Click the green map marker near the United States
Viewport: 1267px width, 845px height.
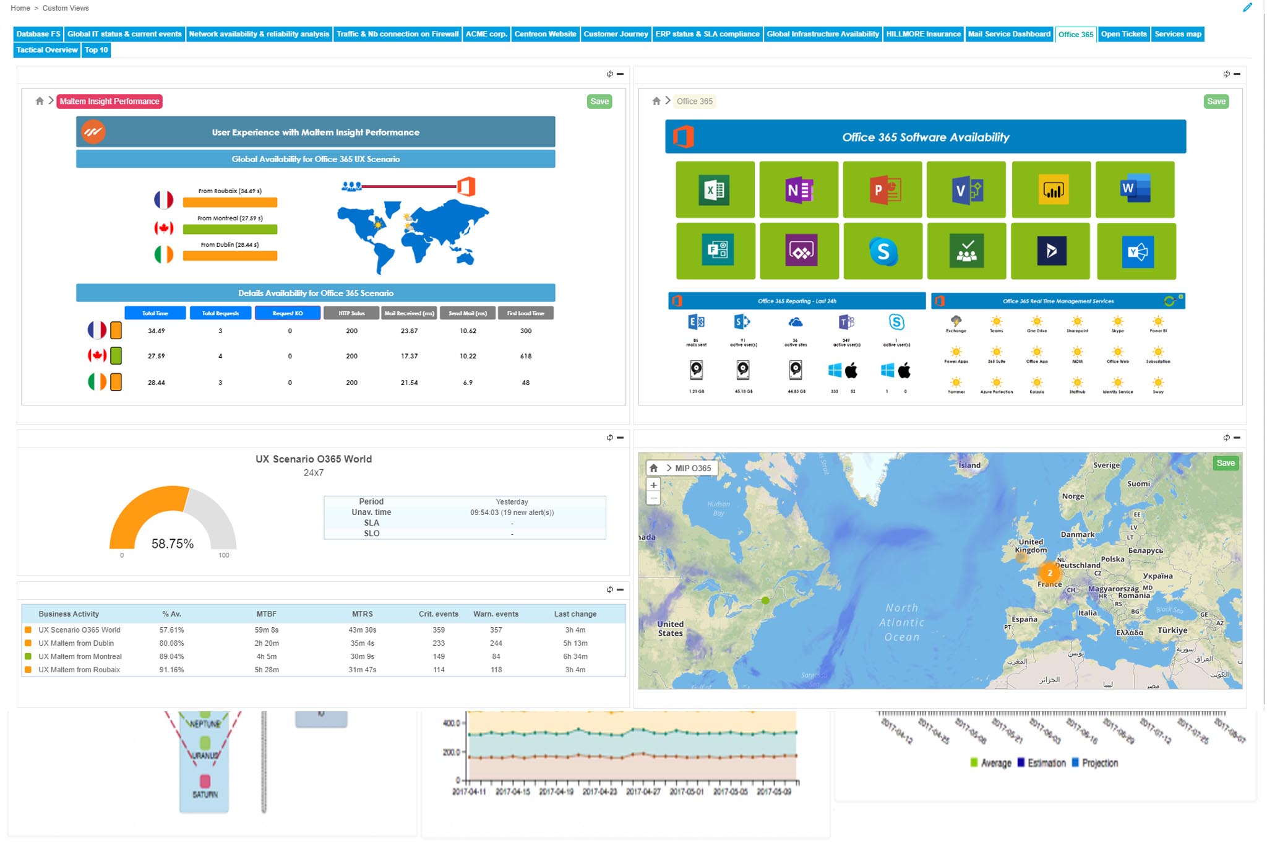click(x=765, y=600)
